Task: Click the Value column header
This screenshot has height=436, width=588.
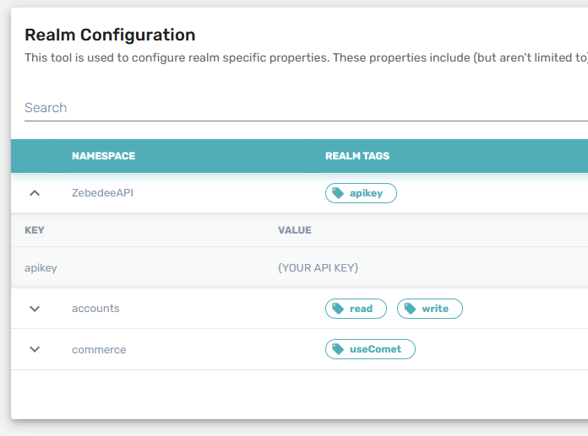Action: (295, 230)
